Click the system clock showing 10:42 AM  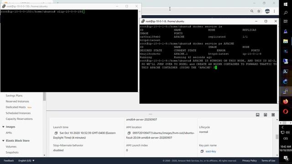(x=286, y=149)
